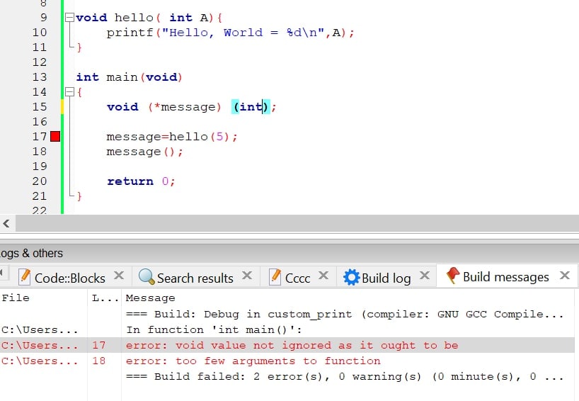The height and width of the screenshot is (401, 579).
Task: Click the printf statement on line 10
Action: 231,33
